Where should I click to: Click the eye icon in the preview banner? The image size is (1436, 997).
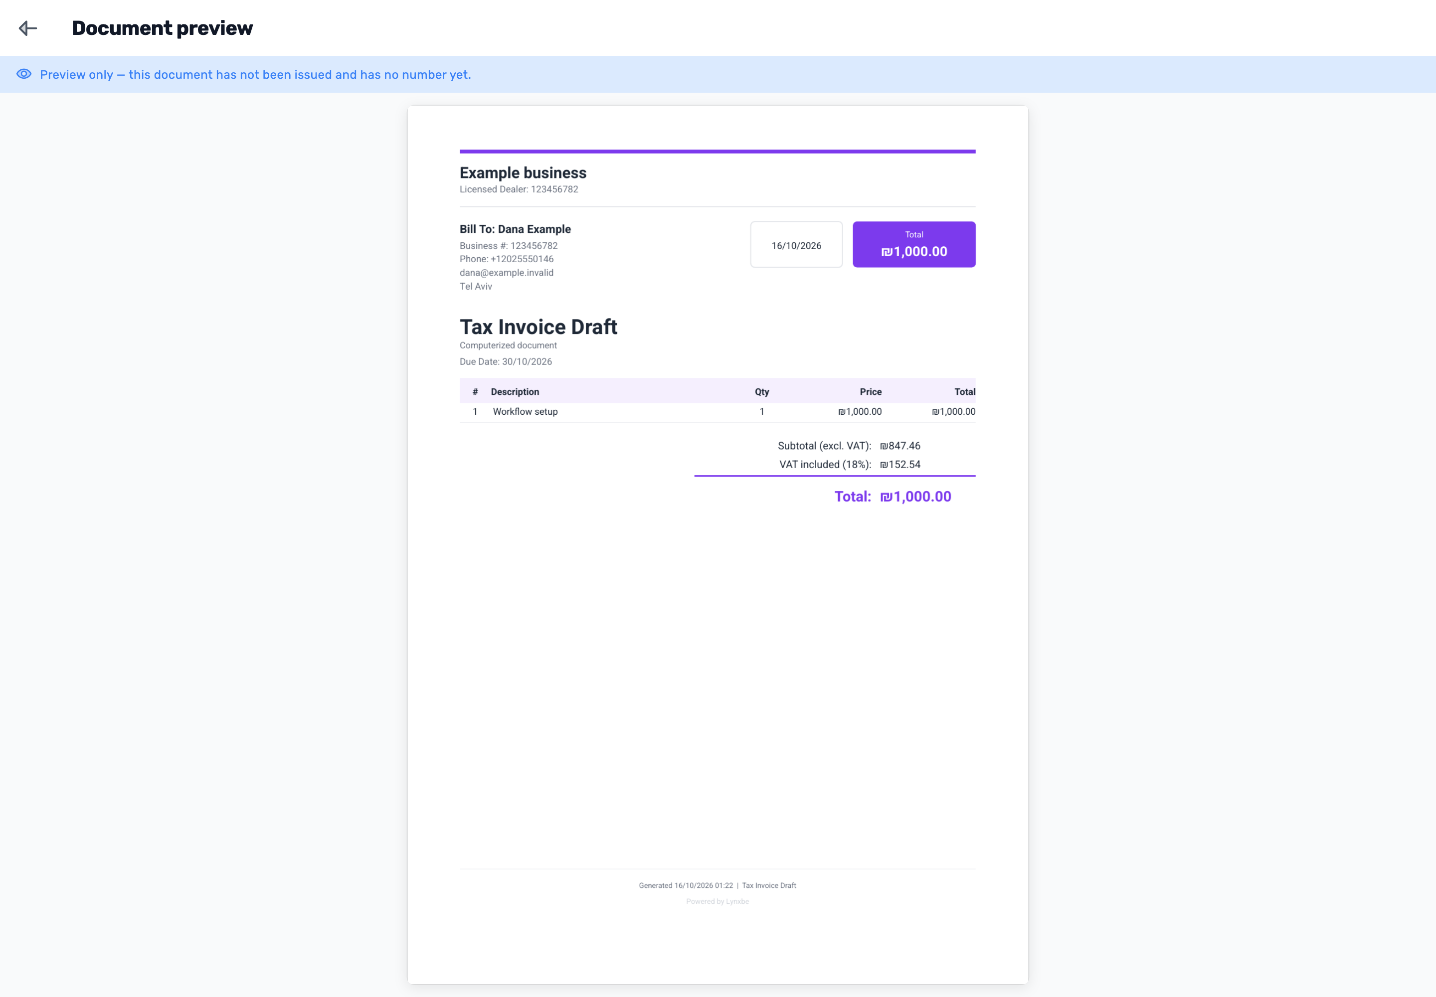[x=24, y=74]
